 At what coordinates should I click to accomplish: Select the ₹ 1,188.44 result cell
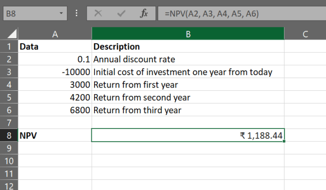coord(188,136)
